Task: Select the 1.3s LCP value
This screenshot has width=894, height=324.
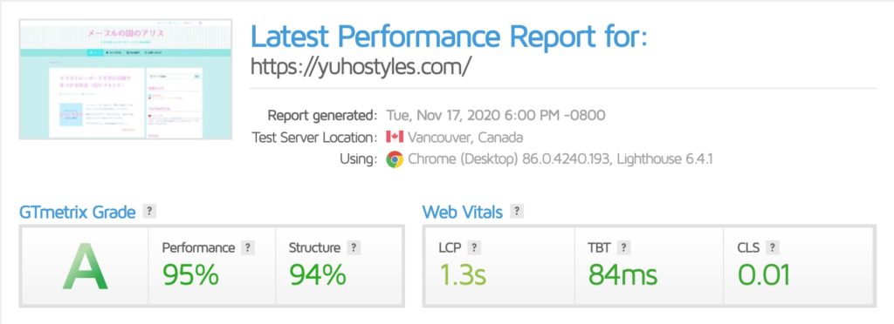Action: [462, 275]
